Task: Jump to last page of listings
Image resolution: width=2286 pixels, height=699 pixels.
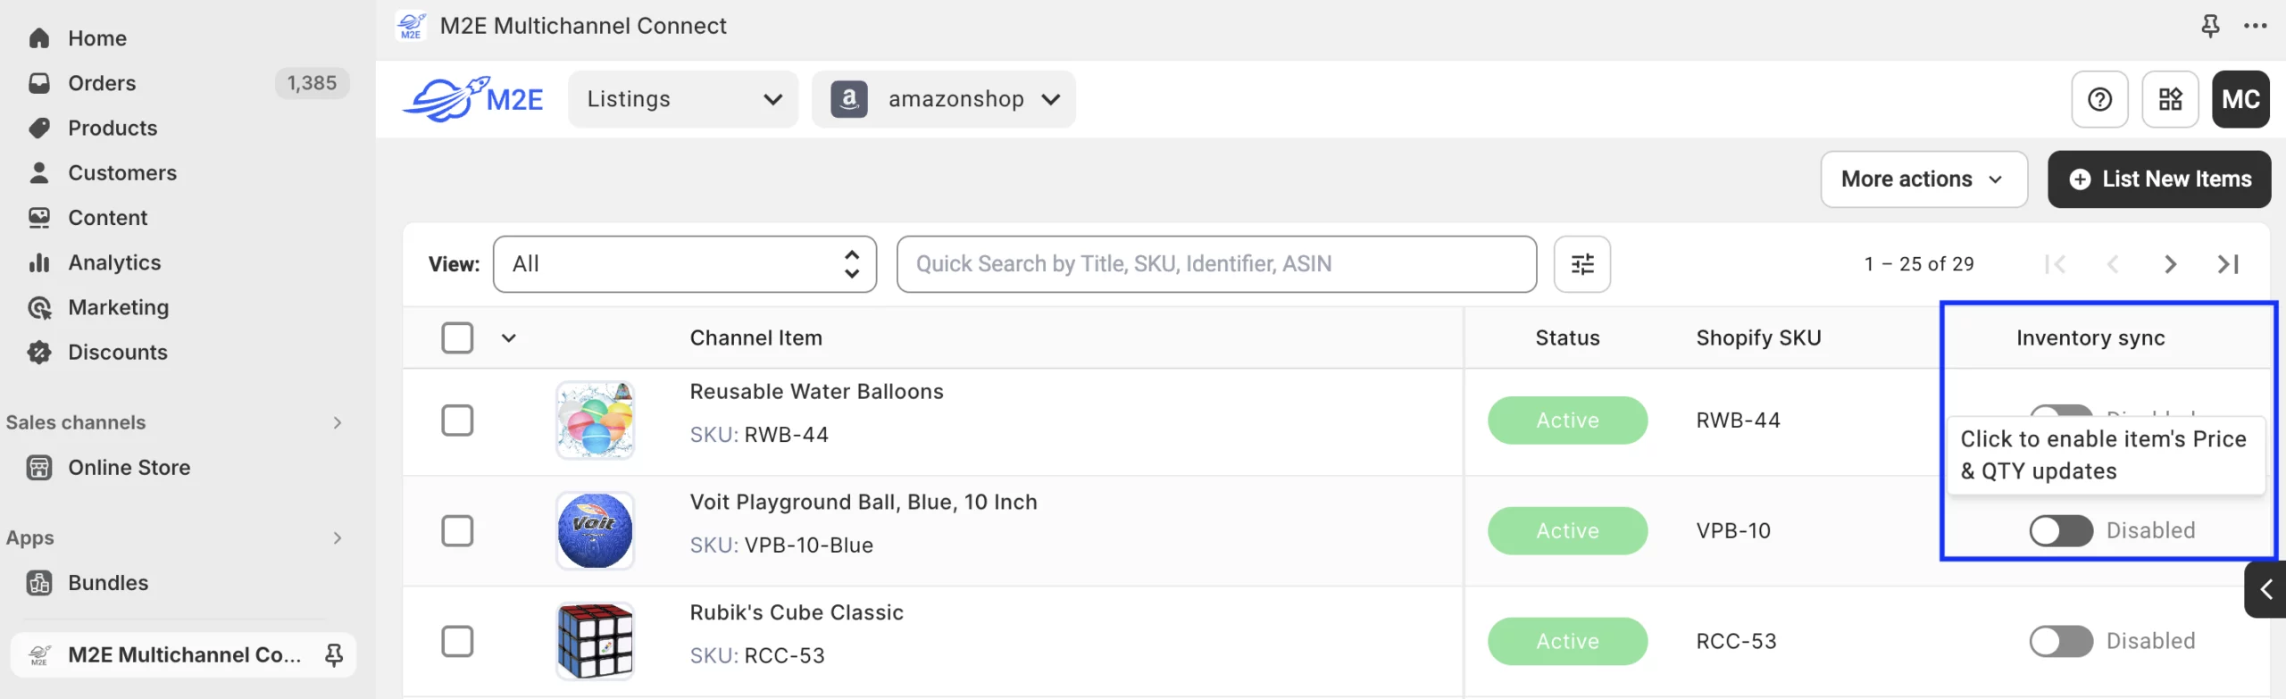Action: coord(2228,264)
